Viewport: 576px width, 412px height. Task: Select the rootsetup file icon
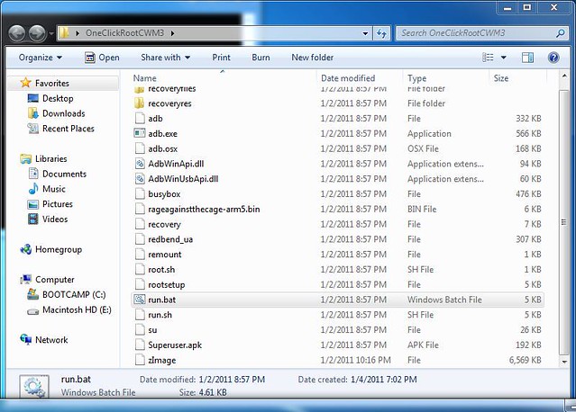(x=140, y=284)
